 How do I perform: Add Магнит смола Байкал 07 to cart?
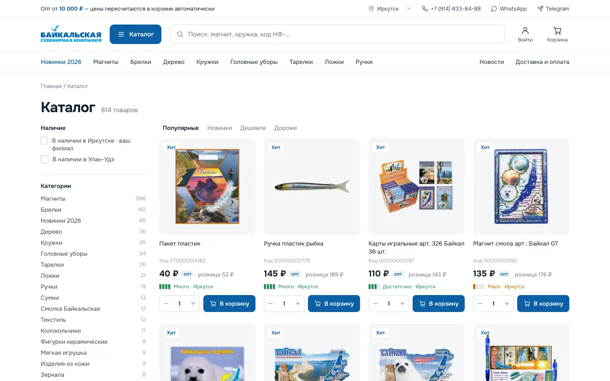coord(543,304)
